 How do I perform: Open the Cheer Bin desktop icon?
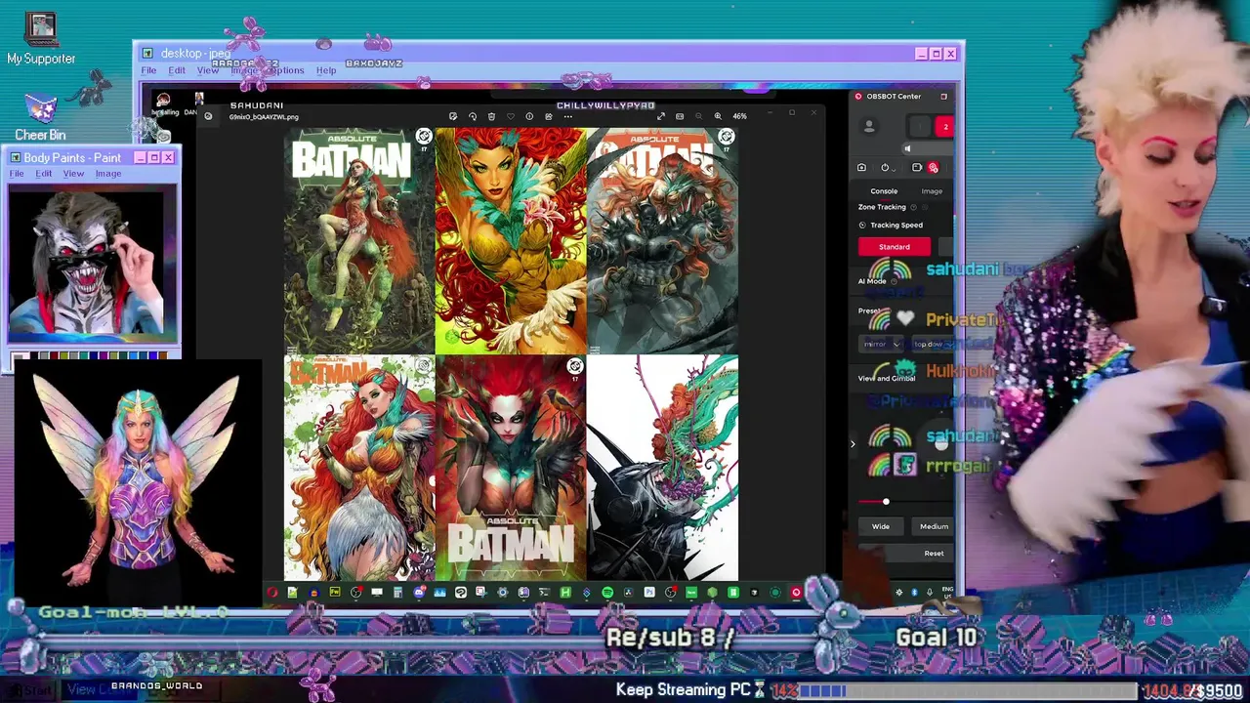coord(40,117)
